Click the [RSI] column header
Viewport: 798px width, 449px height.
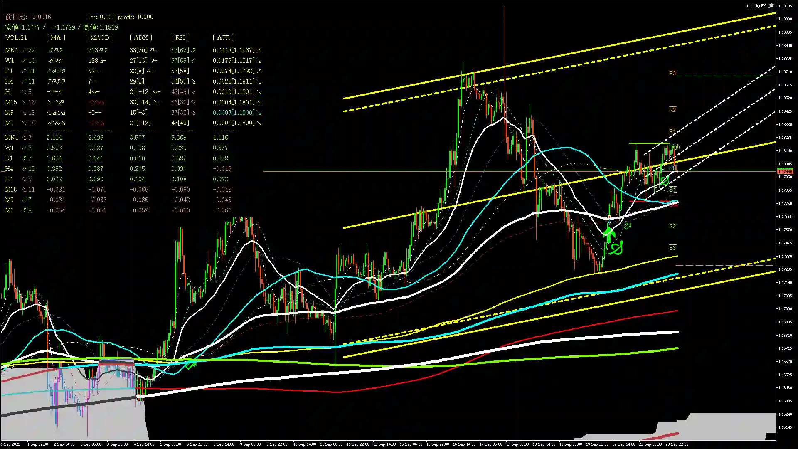click(x=180, y=37)
